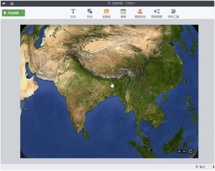Open 课堂活动 classroom activities
Viewport: 215px width, 171px height.
click(x=140, y=13)
